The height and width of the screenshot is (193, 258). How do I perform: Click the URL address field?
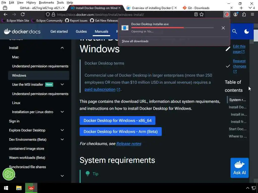125,14
